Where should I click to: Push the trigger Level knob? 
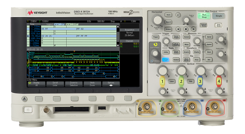pos(166,41)
